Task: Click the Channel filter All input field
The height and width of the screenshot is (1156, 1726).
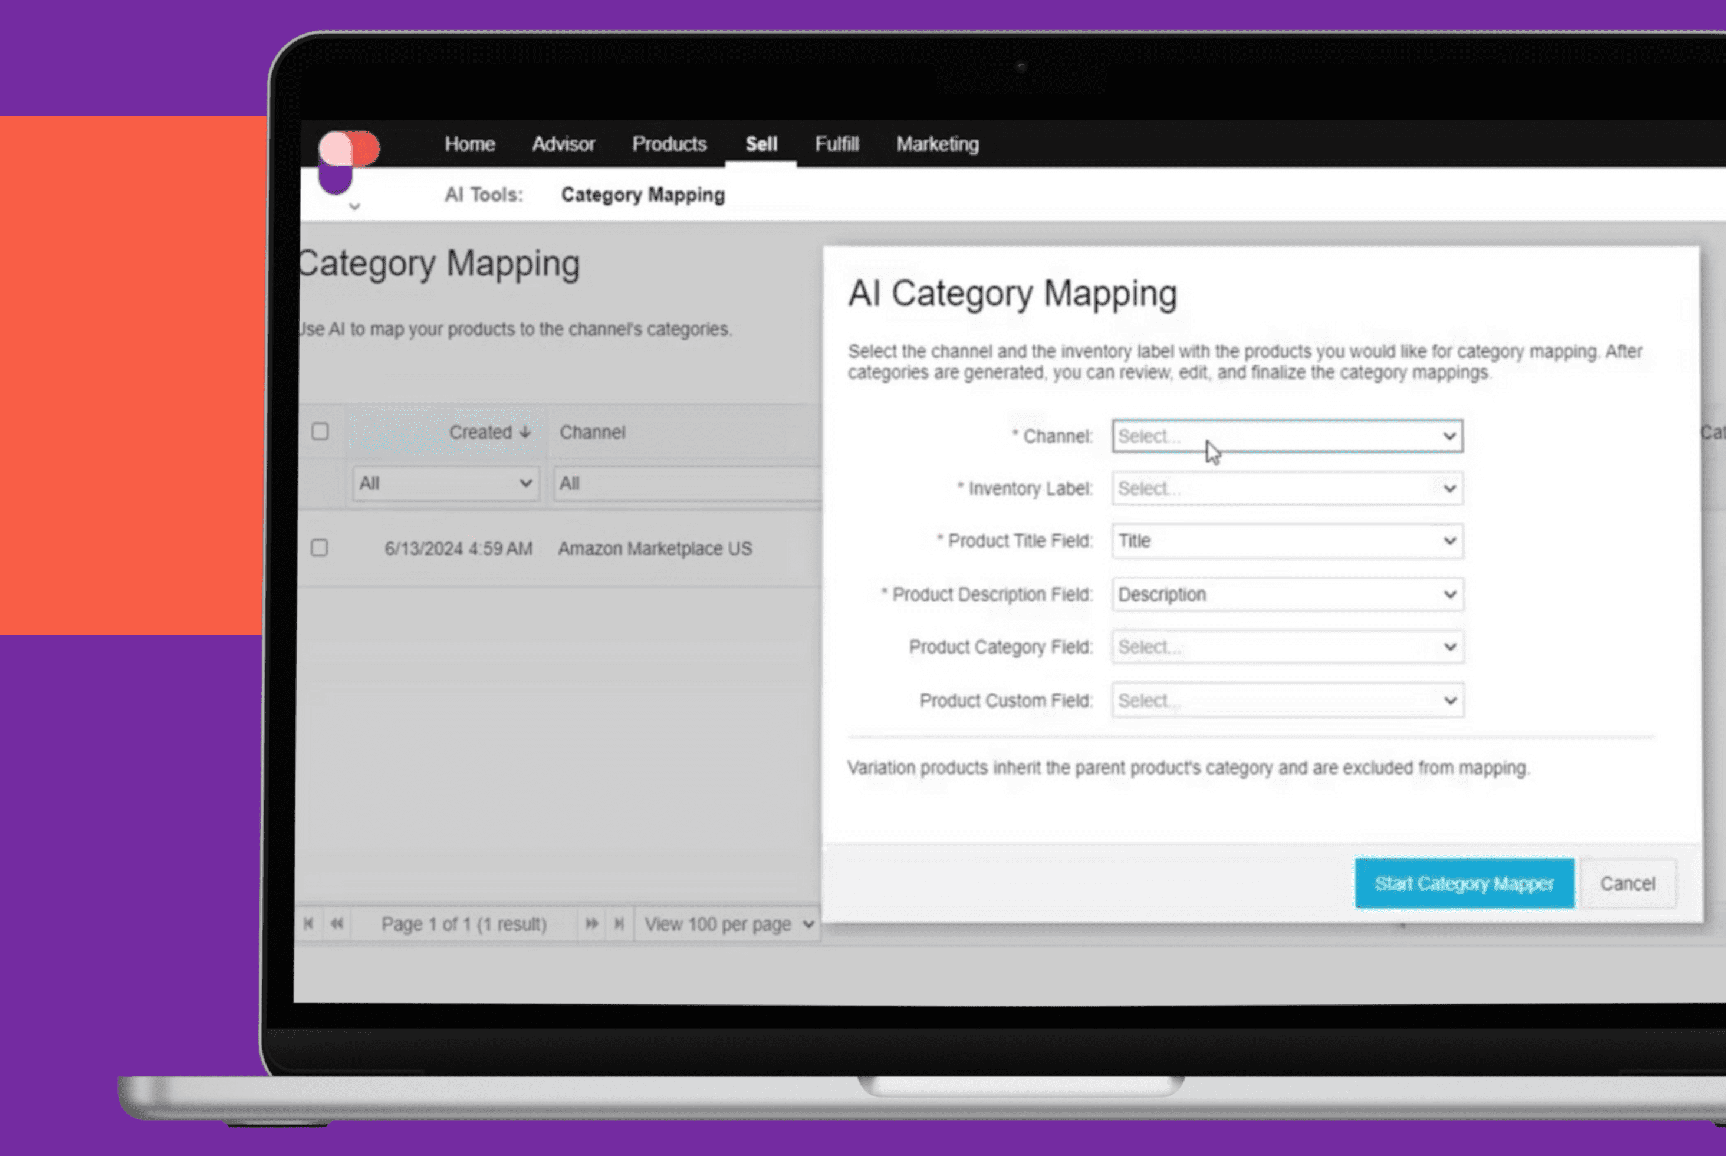Action: [687, 483]
